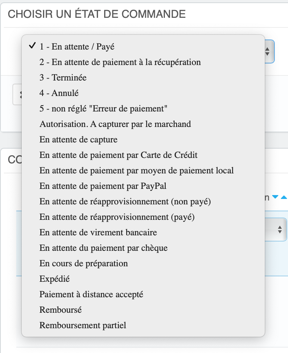Pick 'En attente de réapprovisionnement (non payé)'

point(143,202)
